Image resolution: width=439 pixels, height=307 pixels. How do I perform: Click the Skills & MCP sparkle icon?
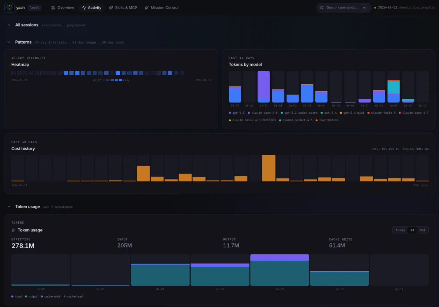(111, 8)
